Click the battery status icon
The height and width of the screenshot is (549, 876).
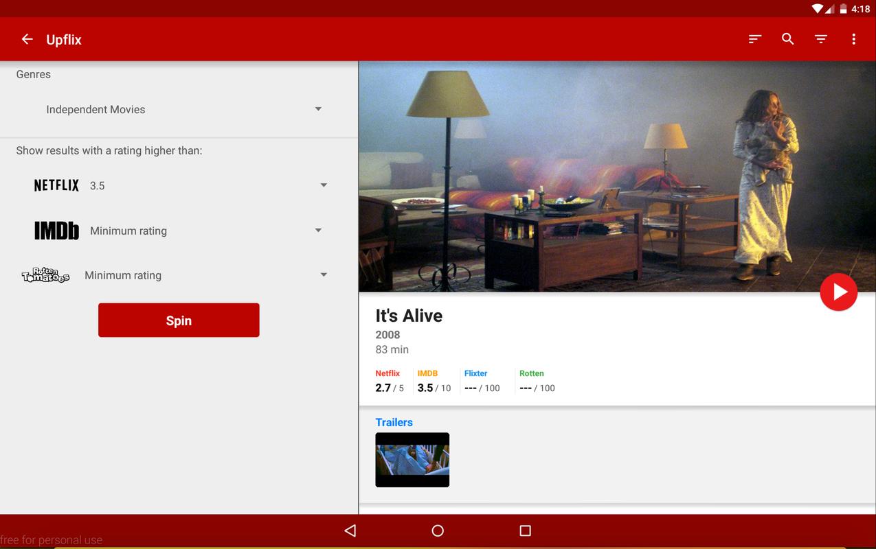[x=844, y=9]
